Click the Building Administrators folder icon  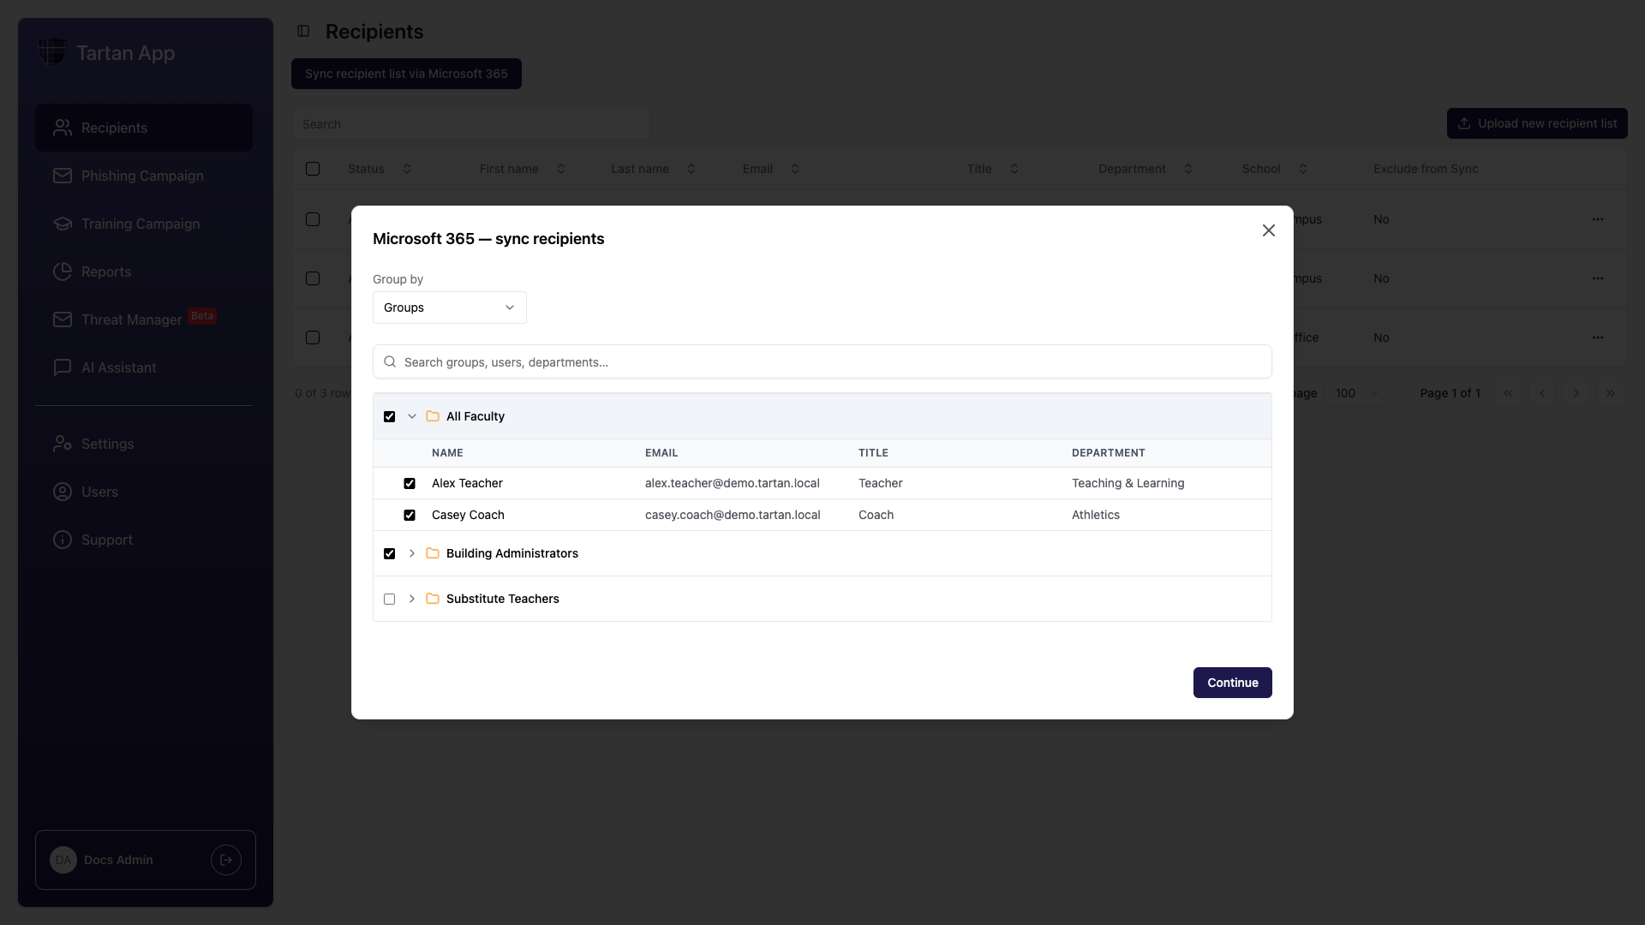click(433, 553)
